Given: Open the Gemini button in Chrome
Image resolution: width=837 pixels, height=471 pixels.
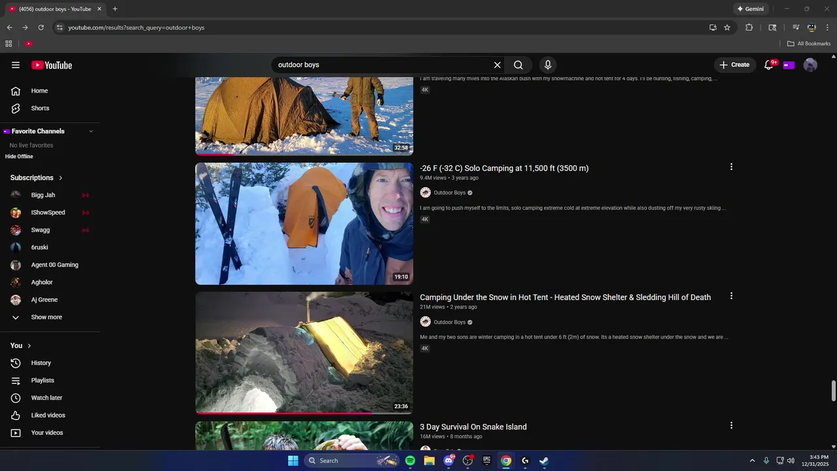Looking at the screenshot, I should (x=750, y=9).
